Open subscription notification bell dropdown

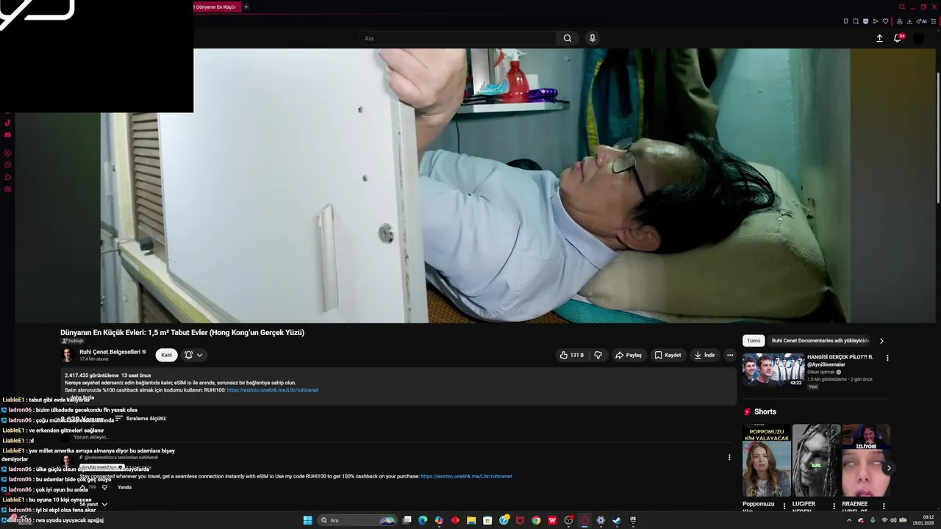click(x=193, y=355)
